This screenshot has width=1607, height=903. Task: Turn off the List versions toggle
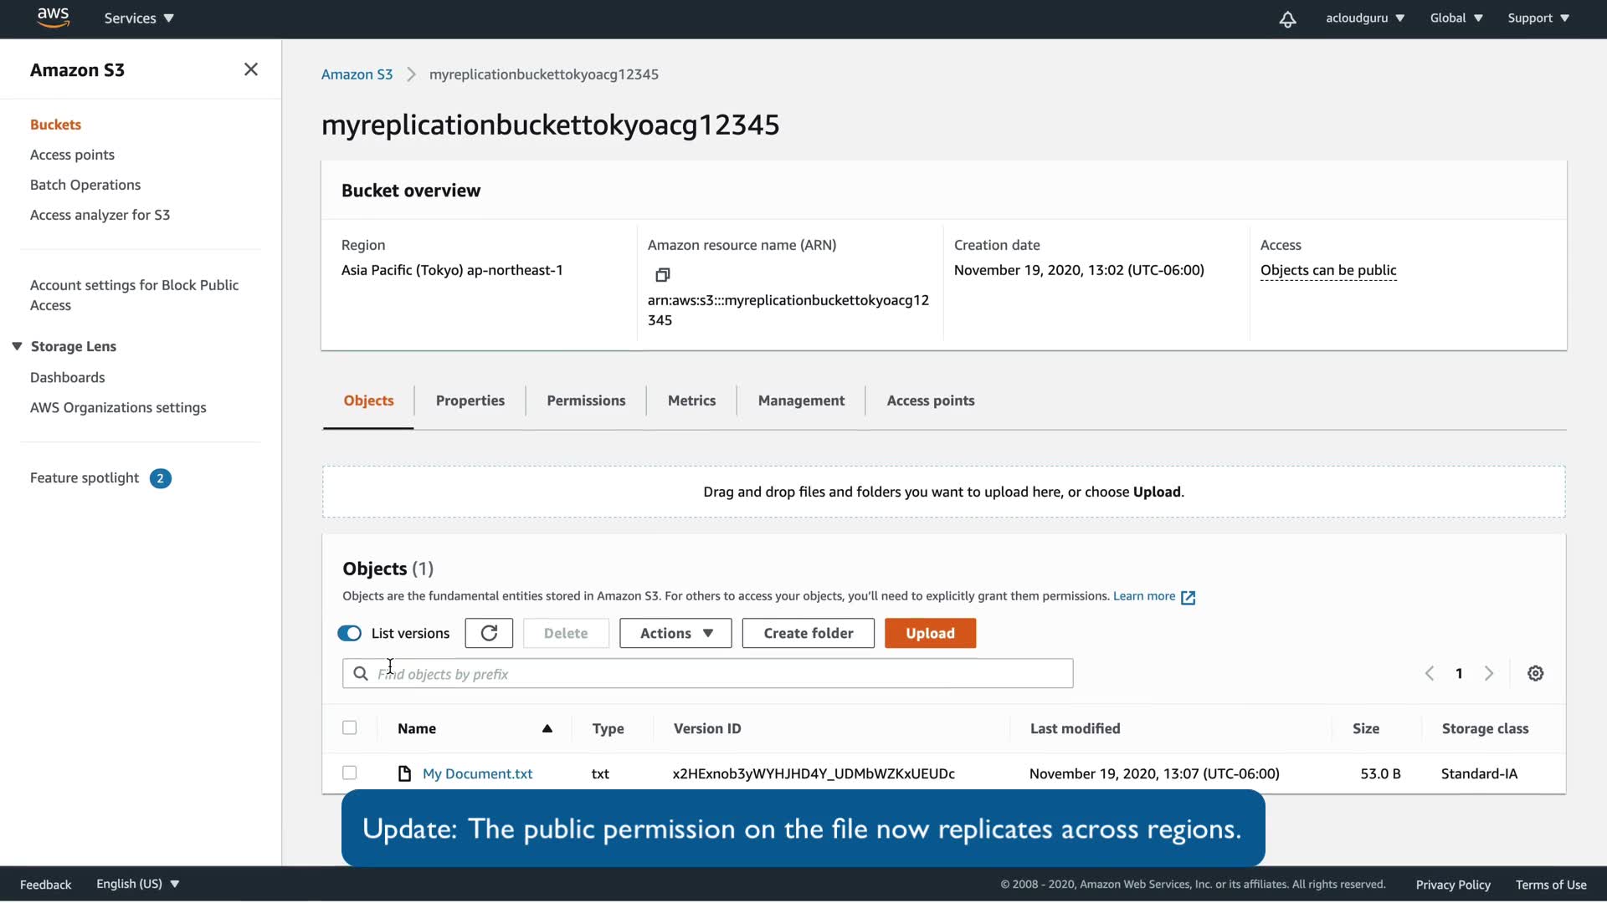click(350, 633)
